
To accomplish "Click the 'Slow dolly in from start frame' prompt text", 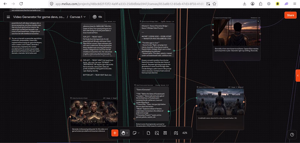I will [x=236, y=50].
